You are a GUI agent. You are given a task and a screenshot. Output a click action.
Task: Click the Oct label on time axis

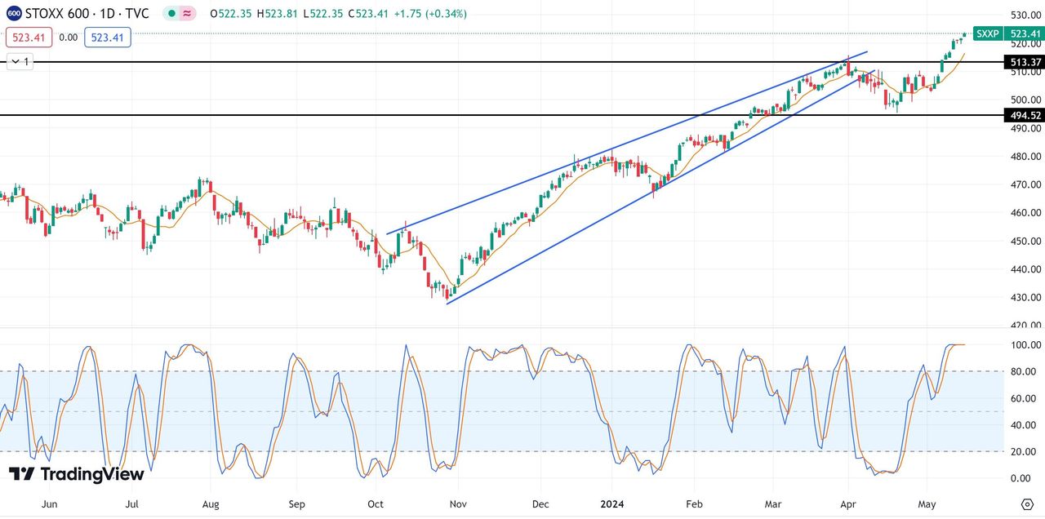point(376,504)
